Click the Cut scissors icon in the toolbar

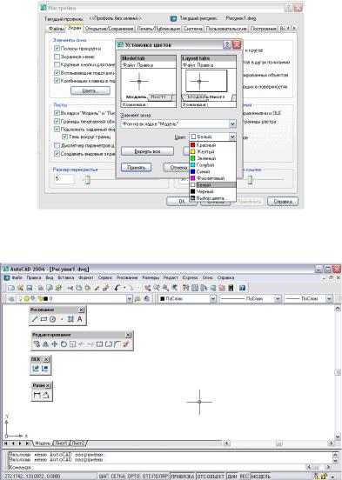click(x=70, y=288)
